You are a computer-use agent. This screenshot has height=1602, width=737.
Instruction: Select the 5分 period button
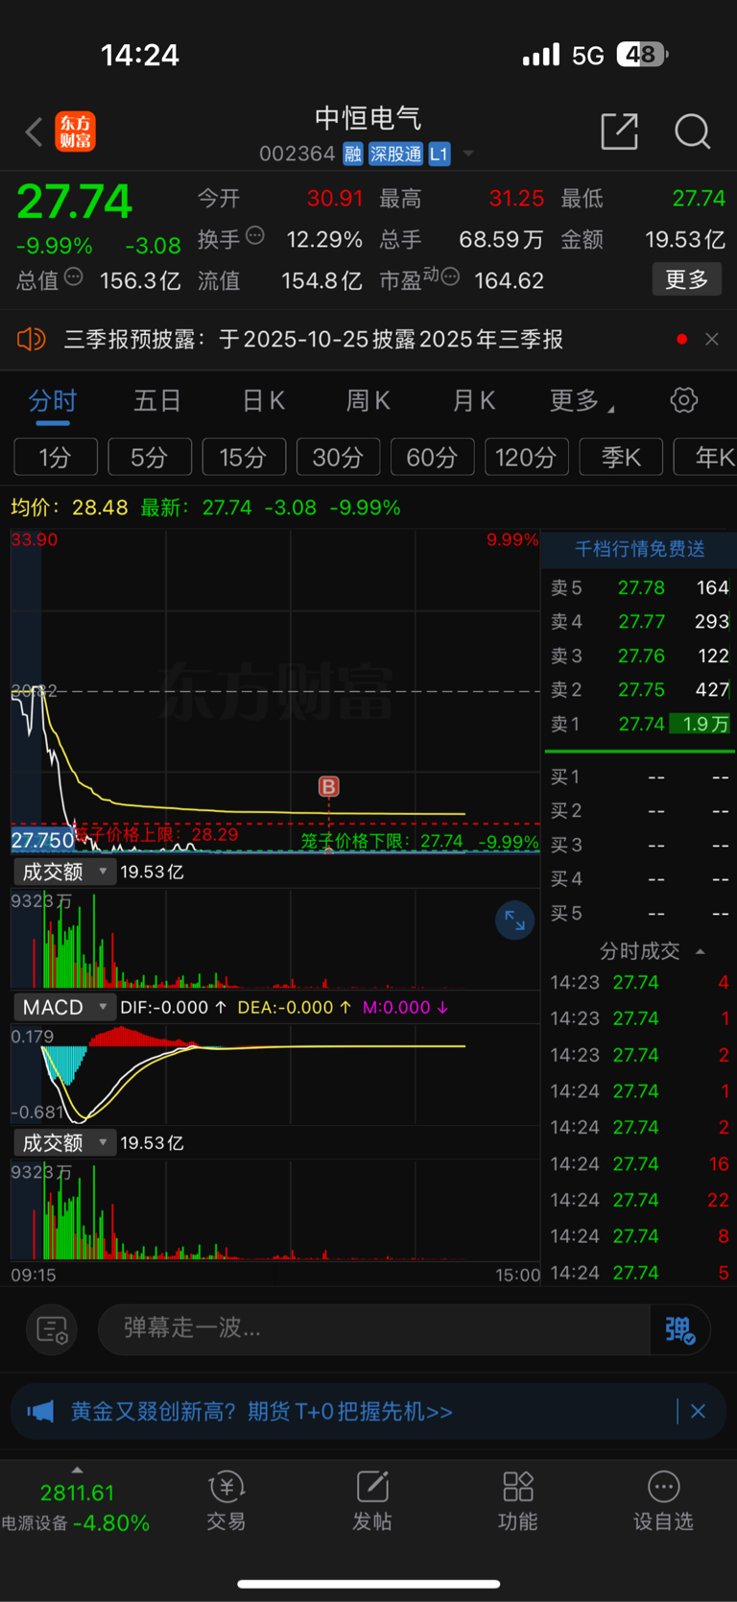click(150, 457)
